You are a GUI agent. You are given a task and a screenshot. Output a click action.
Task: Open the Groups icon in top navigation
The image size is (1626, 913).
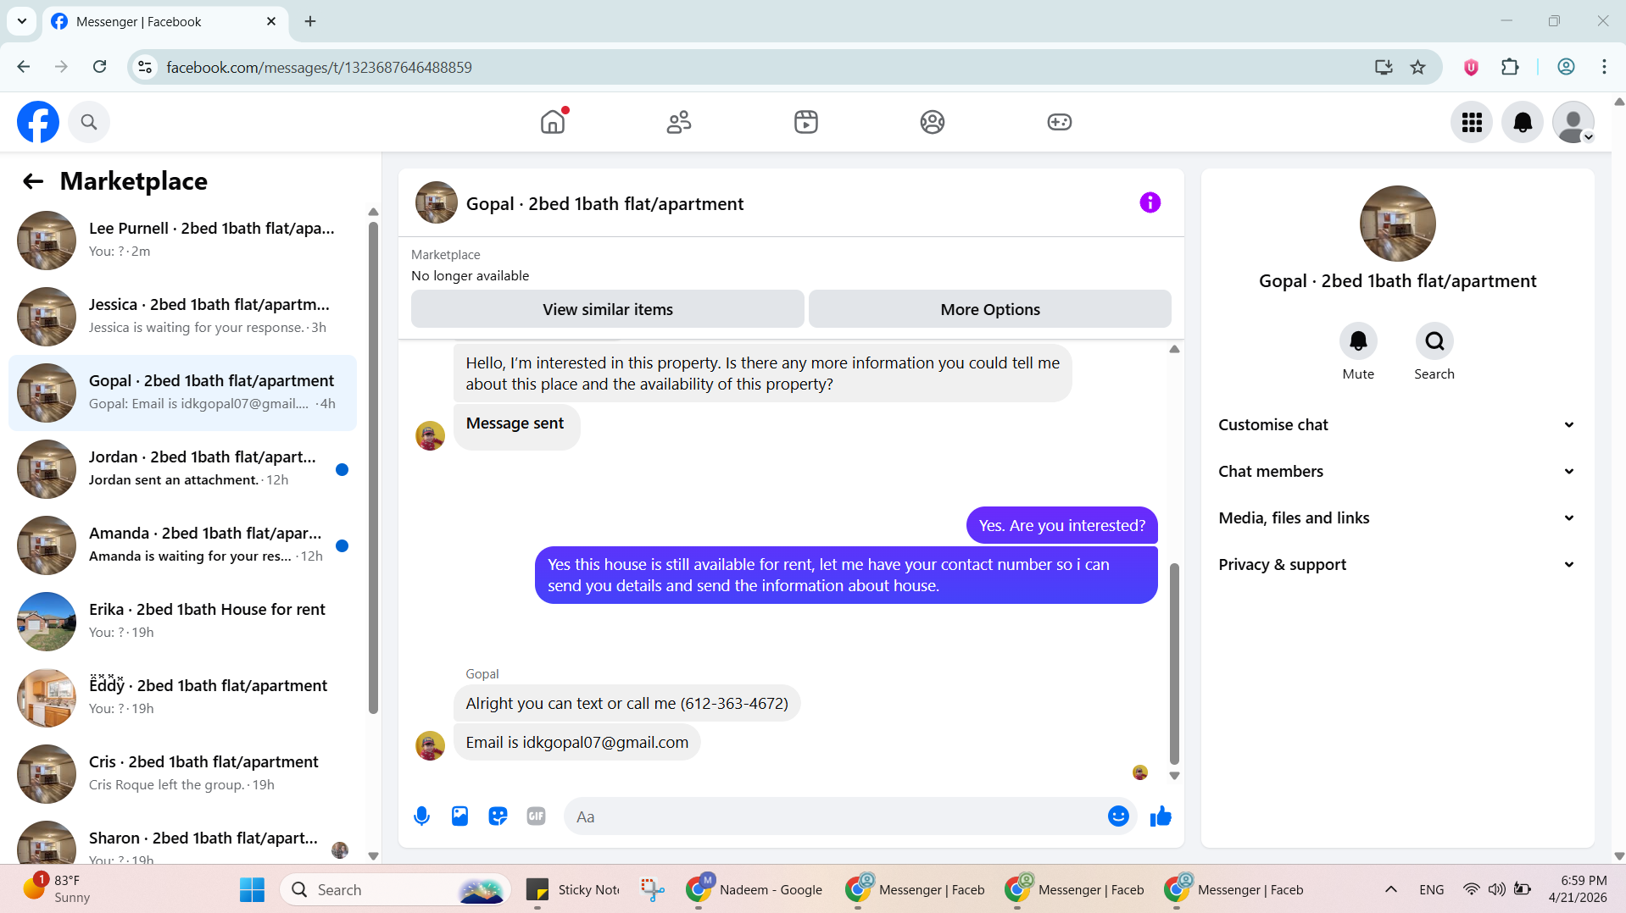pyautogui.click(x=933, y=122)
